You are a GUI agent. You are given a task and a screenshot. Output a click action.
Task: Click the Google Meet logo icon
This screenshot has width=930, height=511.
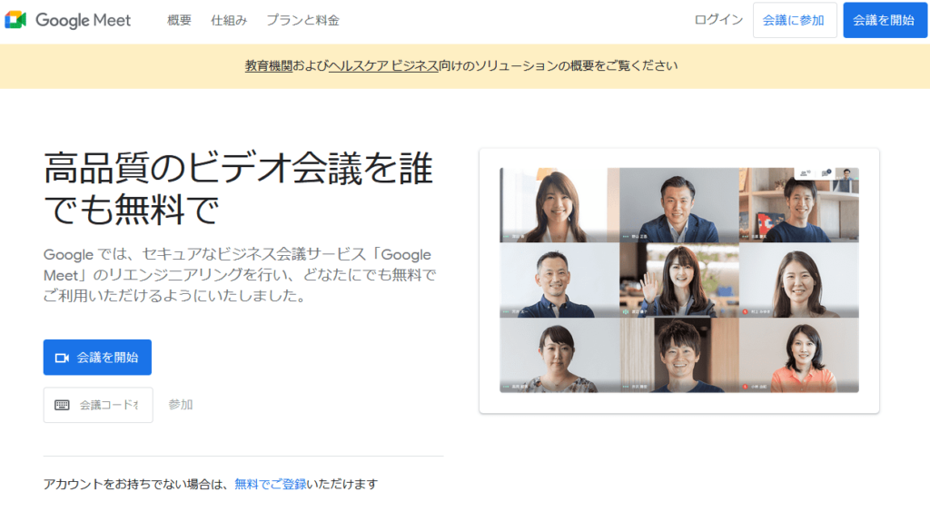point(15,20)
